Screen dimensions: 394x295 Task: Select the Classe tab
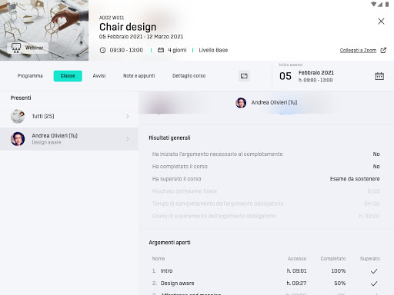[68, 76]
